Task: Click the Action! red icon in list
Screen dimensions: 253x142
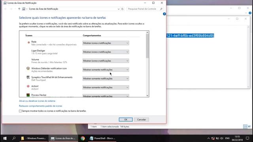Action: tap(28, 86)
